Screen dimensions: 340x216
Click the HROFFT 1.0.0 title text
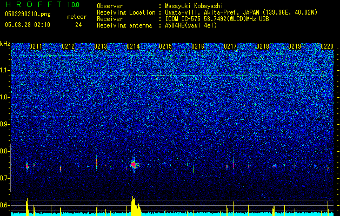pyautogui.click(x=42, y=4)
